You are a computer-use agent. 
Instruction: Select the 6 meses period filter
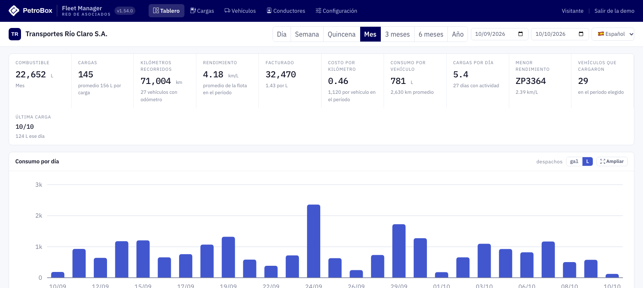431,34
